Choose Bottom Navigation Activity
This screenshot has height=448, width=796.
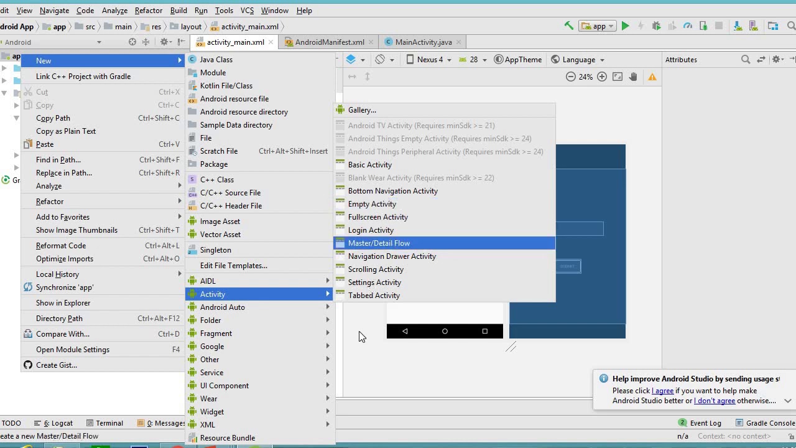[x=445, y=191]
